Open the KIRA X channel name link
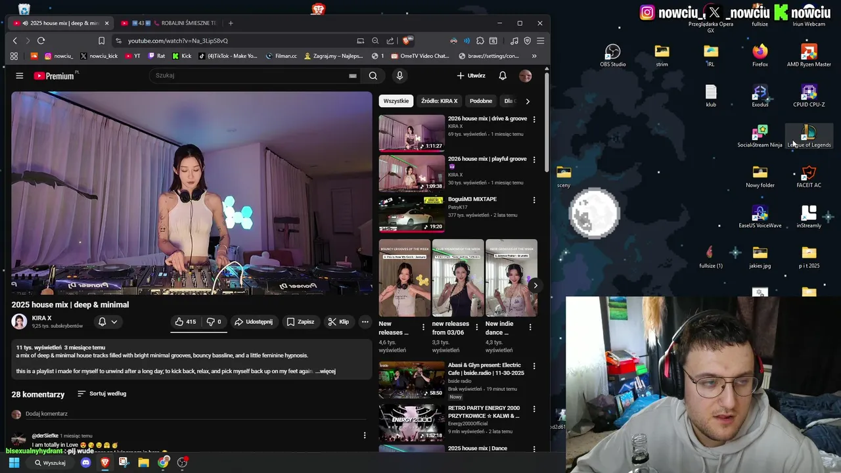Viewport: 841px width, 473px height. pos(41,318)
